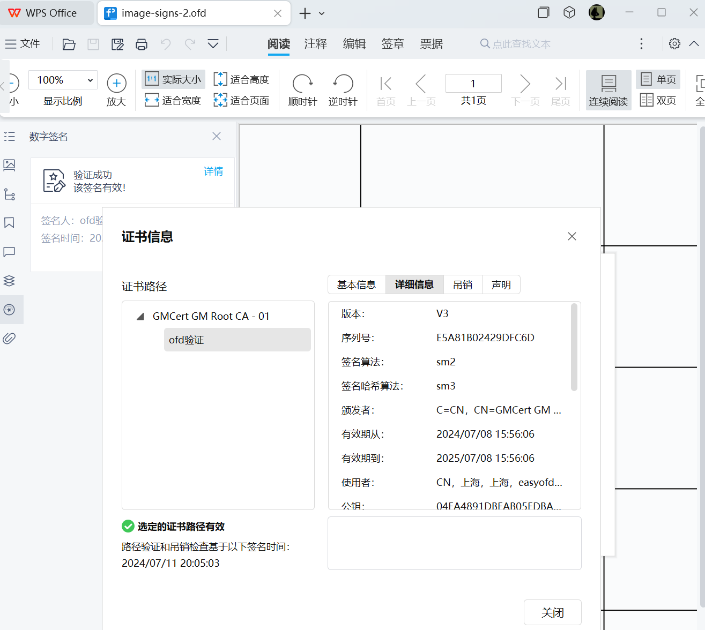This screenshot has width=705, height=630.
Task: Select 适合高度 fit height
Action: coord(241,79)
